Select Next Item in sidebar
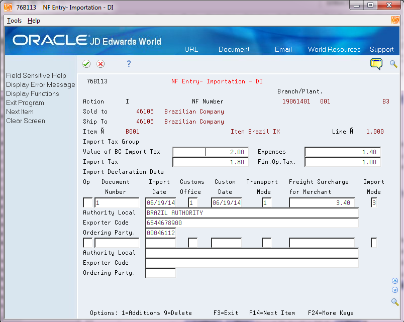This screenshot has width=404, height=322. [x=20, y=112]
